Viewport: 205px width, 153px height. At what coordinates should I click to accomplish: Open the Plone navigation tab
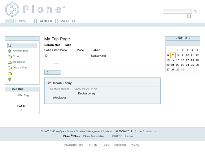point(25,21)
